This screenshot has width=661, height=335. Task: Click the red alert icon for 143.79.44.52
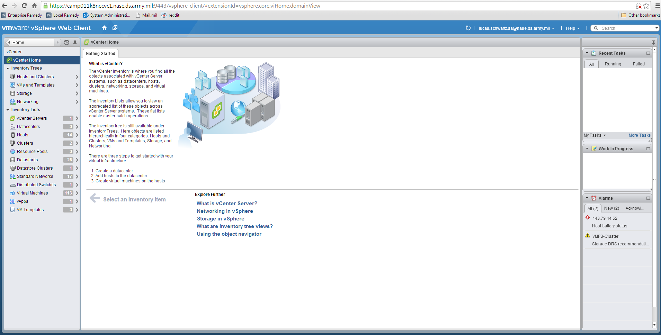588,218
